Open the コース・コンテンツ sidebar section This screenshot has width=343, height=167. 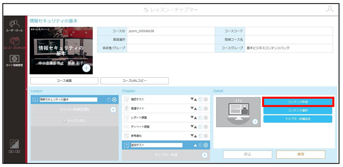pos(14,43)
